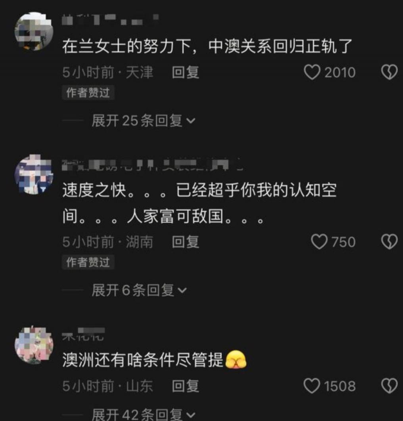Dislike the 山东 comment via broken heart
Image resolution: width=403 pixels, height=421 pixels.
pos(389,386)
